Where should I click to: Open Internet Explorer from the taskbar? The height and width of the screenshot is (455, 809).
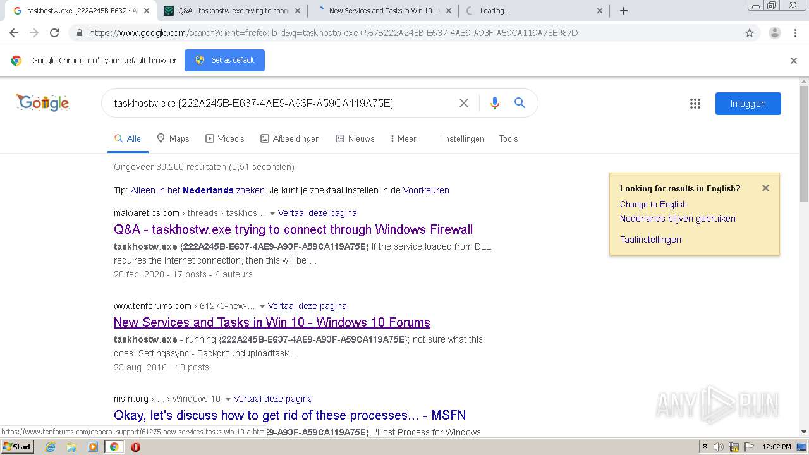(x=50, y=447)
